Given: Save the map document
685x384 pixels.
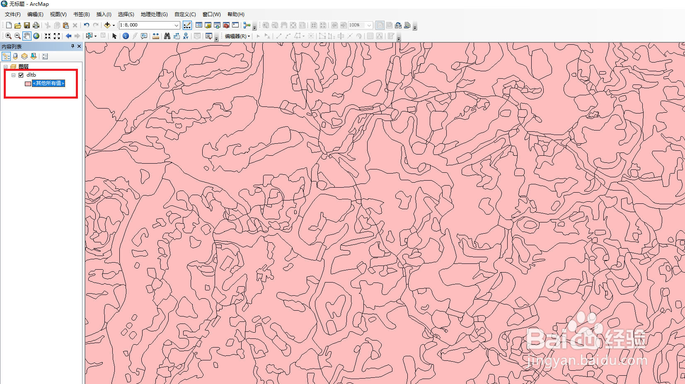Looking at the screenshot, I should (x=27, y=25).
